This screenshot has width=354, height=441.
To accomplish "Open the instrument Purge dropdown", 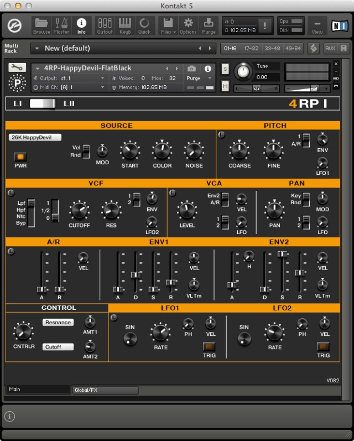I will click(199, 78).
